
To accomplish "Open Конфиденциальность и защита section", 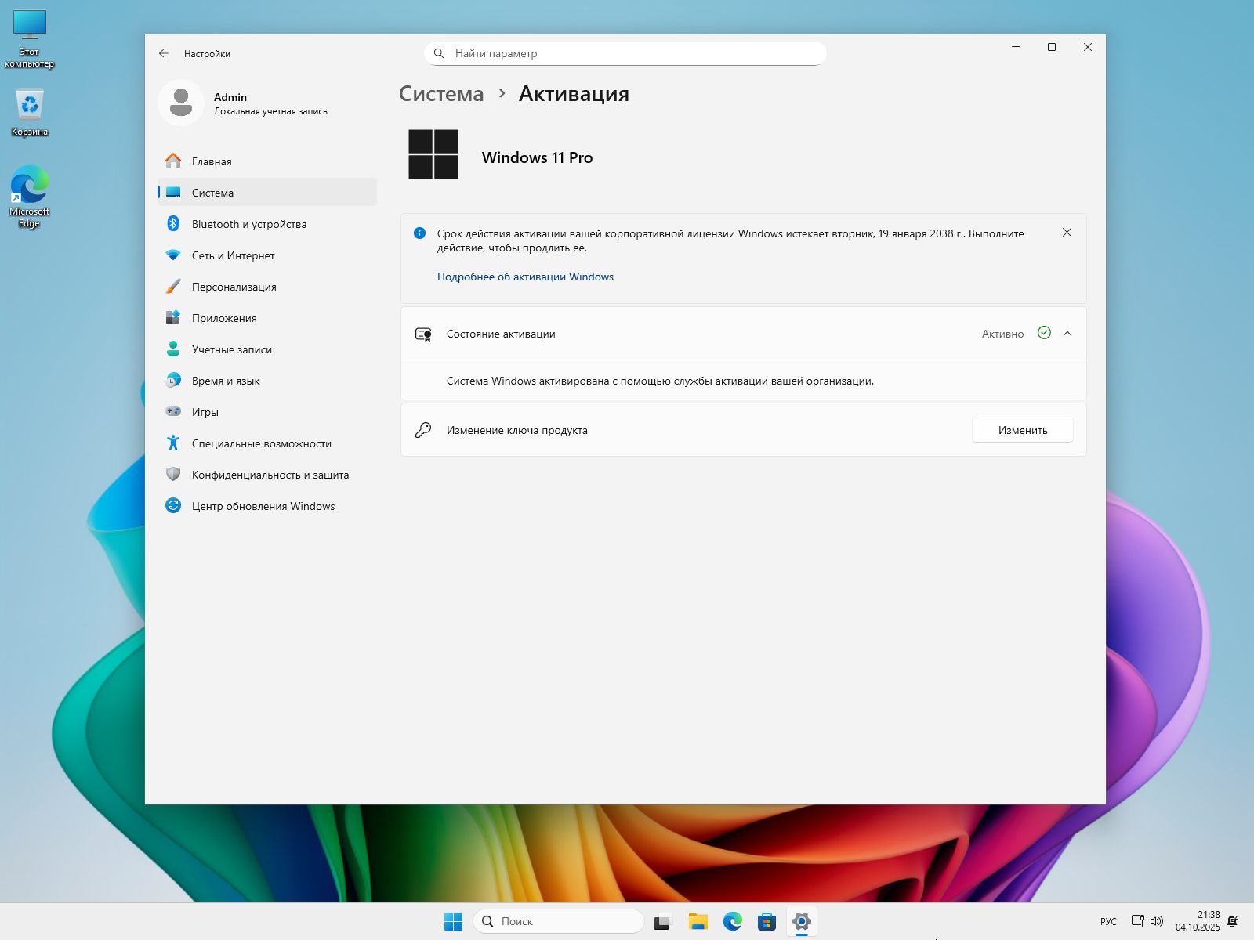I will click(x=270, y=475).
